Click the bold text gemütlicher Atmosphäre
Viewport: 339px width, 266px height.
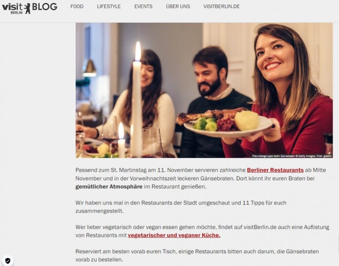pos(109,186)
